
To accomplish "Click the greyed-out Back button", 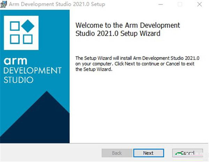I will tap(117, 153).
